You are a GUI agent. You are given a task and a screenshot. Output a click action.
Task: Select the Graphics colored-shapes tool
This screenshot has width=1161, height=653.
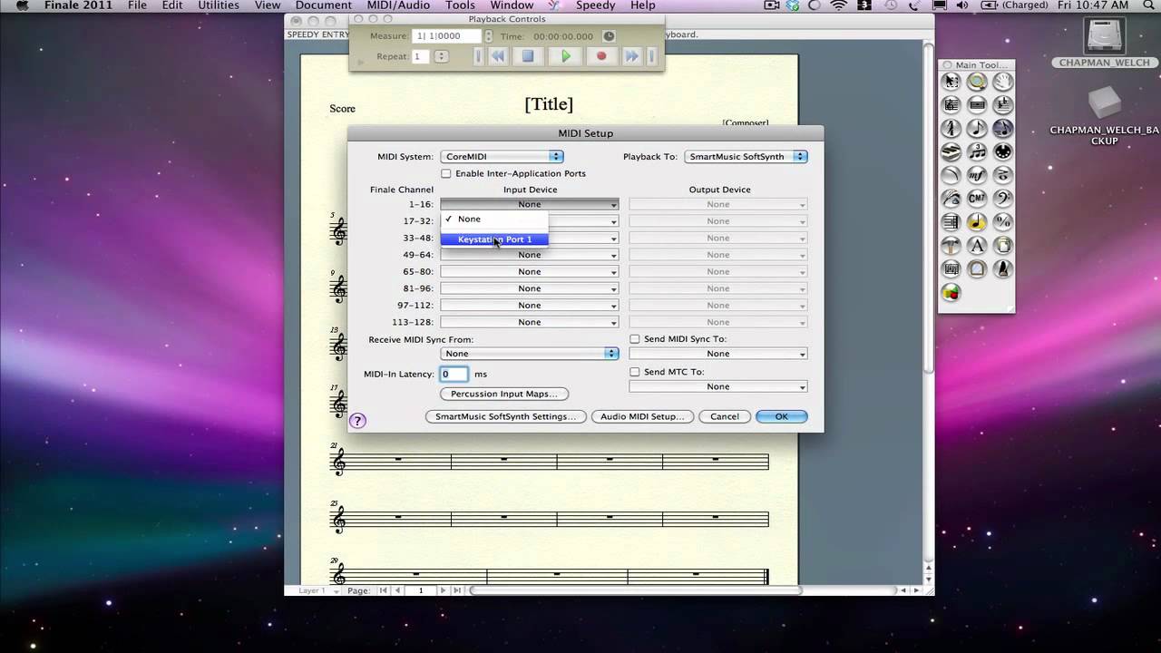[951, 293]
